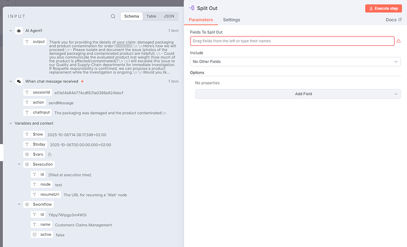
Task: Click the Fields To Split Out input
Action: 291,41
